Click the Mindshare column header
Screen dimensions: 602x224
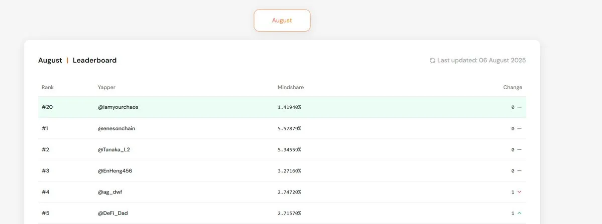point(291,87)
